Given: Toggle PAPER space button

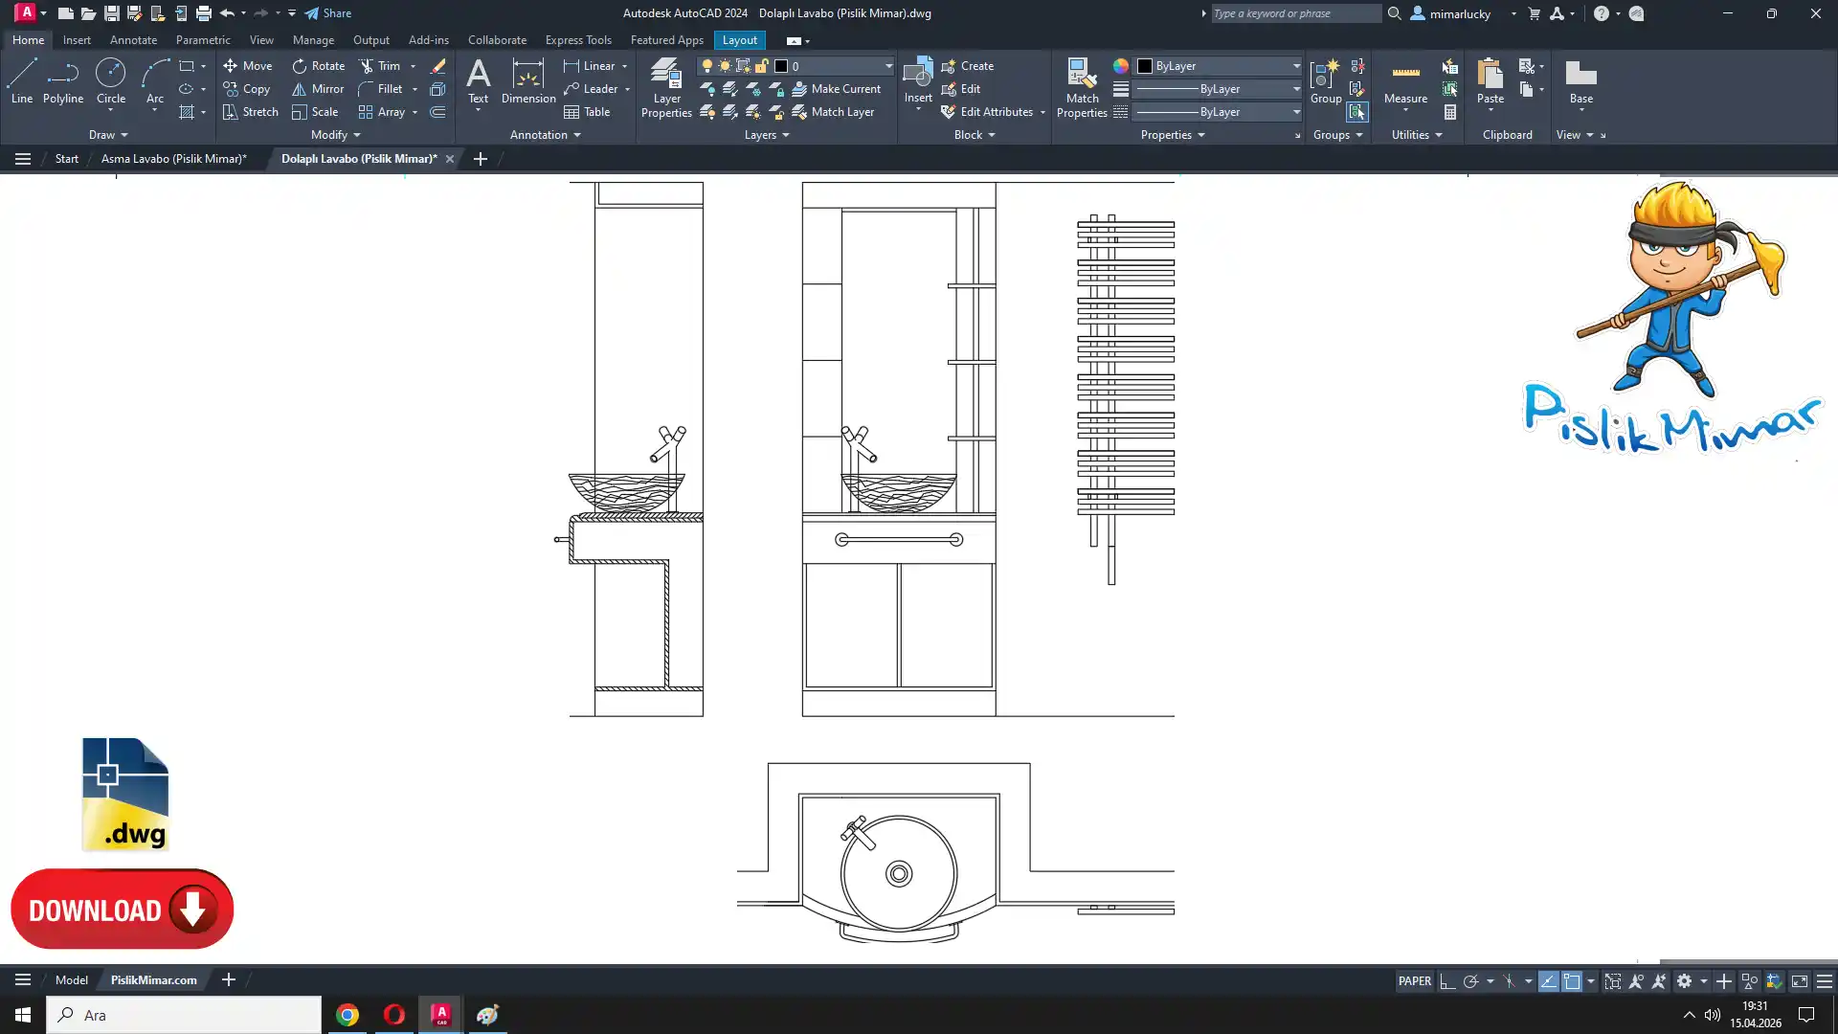Looking at the screenshot, I should [x=1414, y=981].
